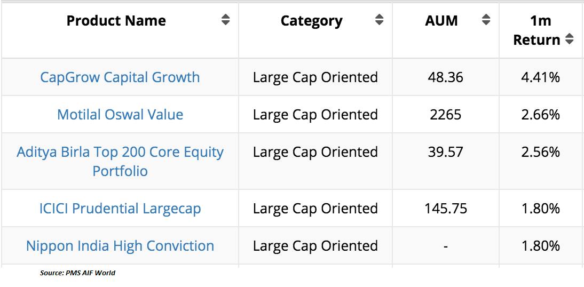Click sort arrows beside Product Name
Screen dimensions: 584x287
(225, 20)
